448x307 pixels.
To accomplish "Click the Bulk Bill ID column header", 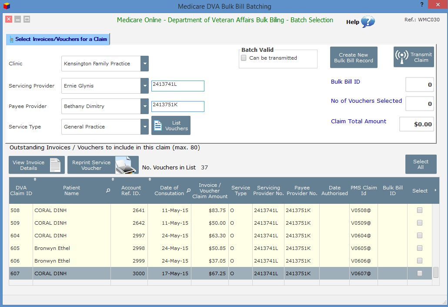I will (393, 191).
